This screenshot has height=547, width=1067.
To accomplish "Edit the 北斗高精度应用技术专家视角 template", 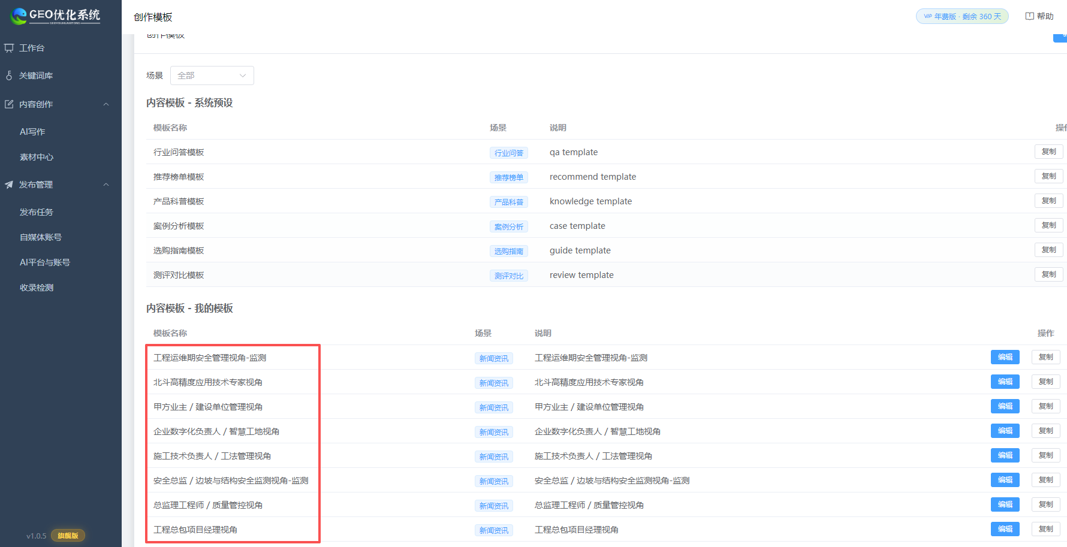I will pyautogui.click(x=1005, y=382).
